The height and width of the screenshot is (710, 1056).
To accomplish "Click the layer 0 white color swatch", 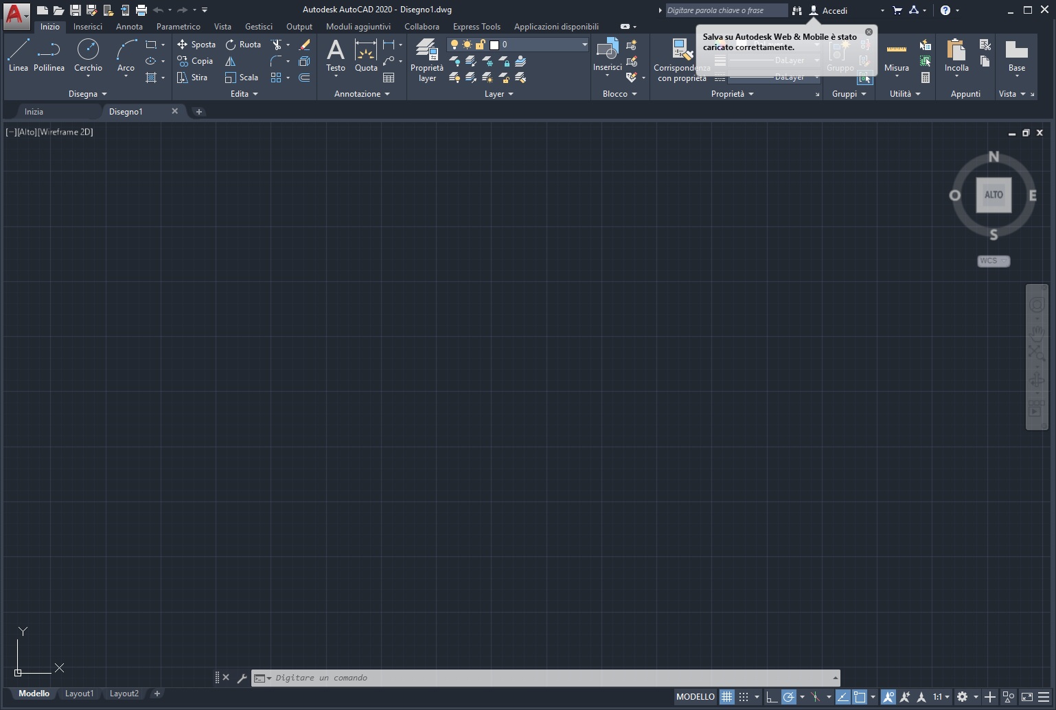I will tap(494, 45).
